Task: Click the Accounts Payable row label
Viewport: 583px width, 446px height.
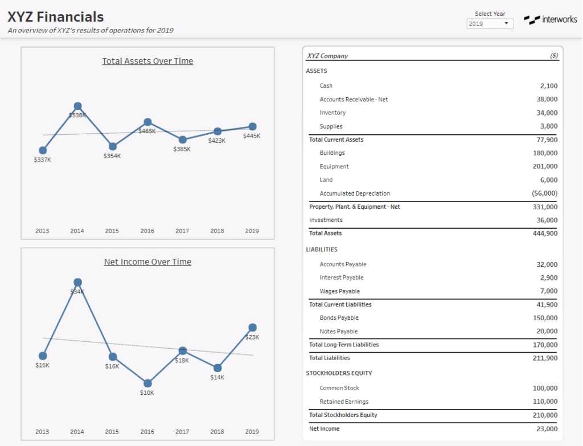Action: (x=343, y=265)
